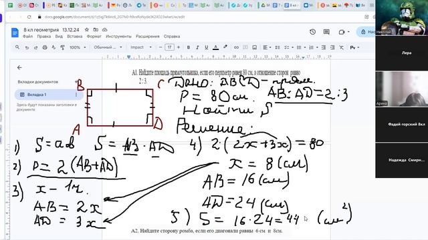Open text alignment dropdown
The height and width of the screenshot is (240, 428).
click(267, 47)
